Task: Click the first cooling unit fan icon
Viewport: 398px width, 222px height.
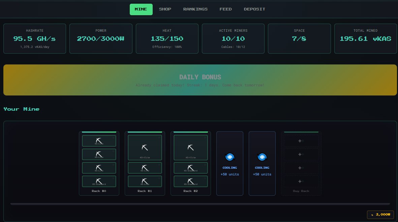Action: (x=230, y=157)
